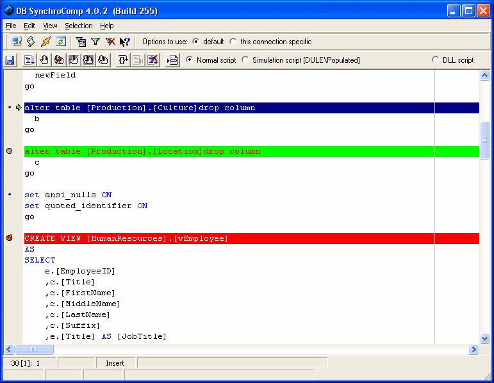Image resolution: width=494 pixels, height=383 pixels.
Task: Click the ',c.[Title]' line
Action: click(x=70, y=282)
